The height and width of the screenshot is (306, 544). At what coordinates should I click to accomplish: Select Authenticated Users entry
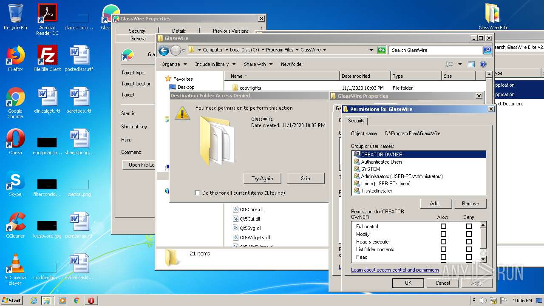[382, 162]
